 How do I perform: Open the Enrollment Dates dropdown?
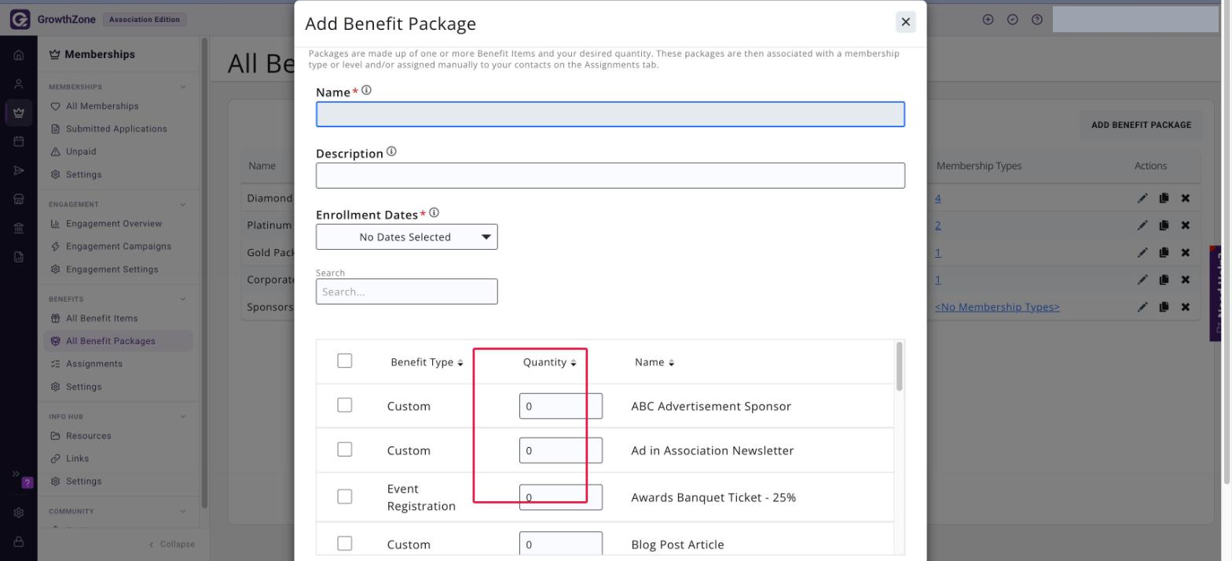(x=406, y=236)
